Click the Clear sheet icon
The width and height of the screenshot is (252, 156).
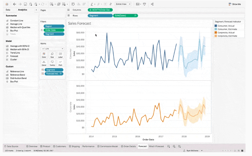tap(64, 4)
